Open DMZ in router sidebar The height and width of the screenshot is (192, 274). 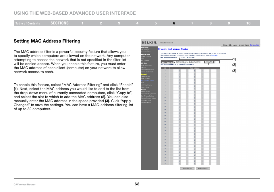point(142,83)
